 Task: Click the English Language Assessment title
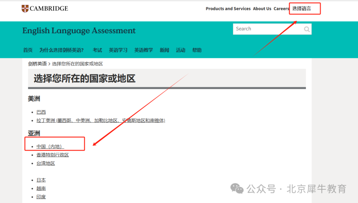[79, 31]
